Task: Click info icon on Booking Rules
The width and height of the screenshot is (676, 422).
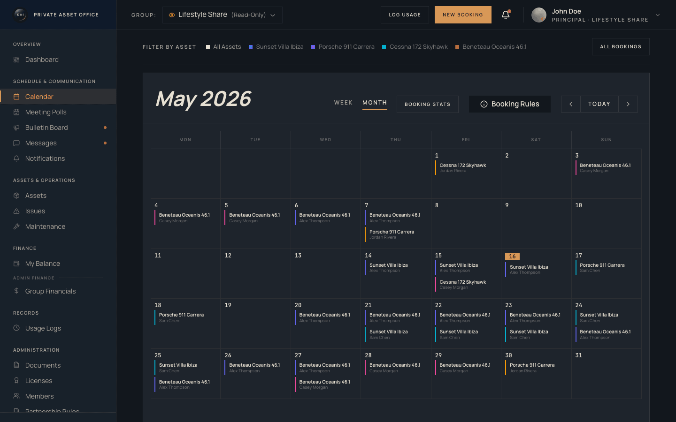Action: click(x=484, y=104)
